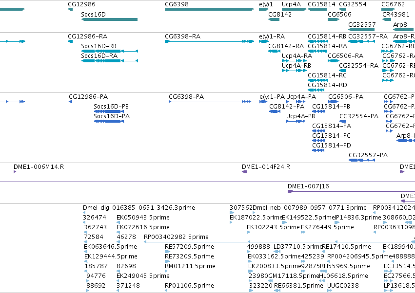Select the RE66381.5prime EST label

pos(298,286)
